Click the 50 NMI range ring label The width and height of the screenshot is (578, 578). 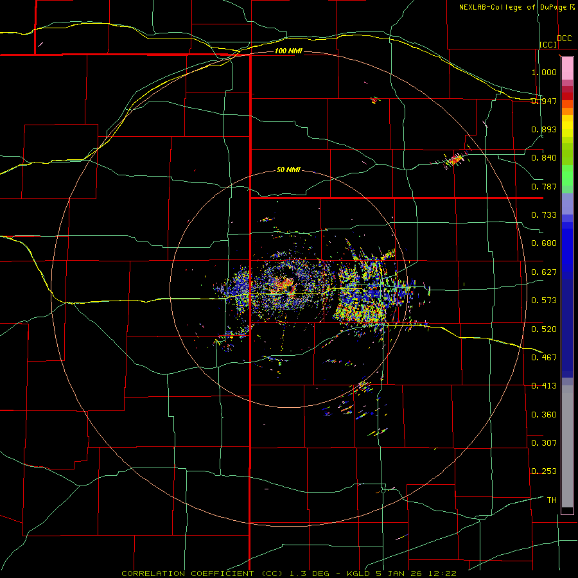coord(288,170)
